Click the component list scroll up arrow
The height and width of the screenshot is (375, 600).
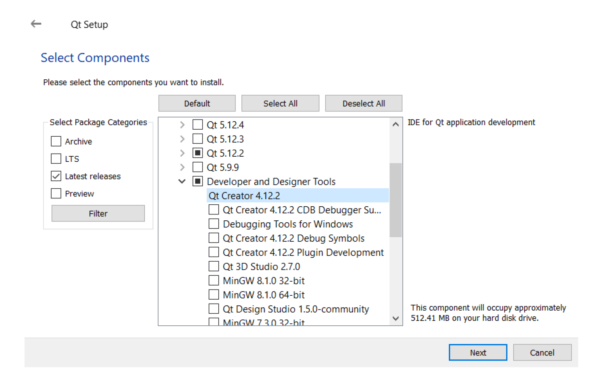pyautogui.click(x=396, y=124)
